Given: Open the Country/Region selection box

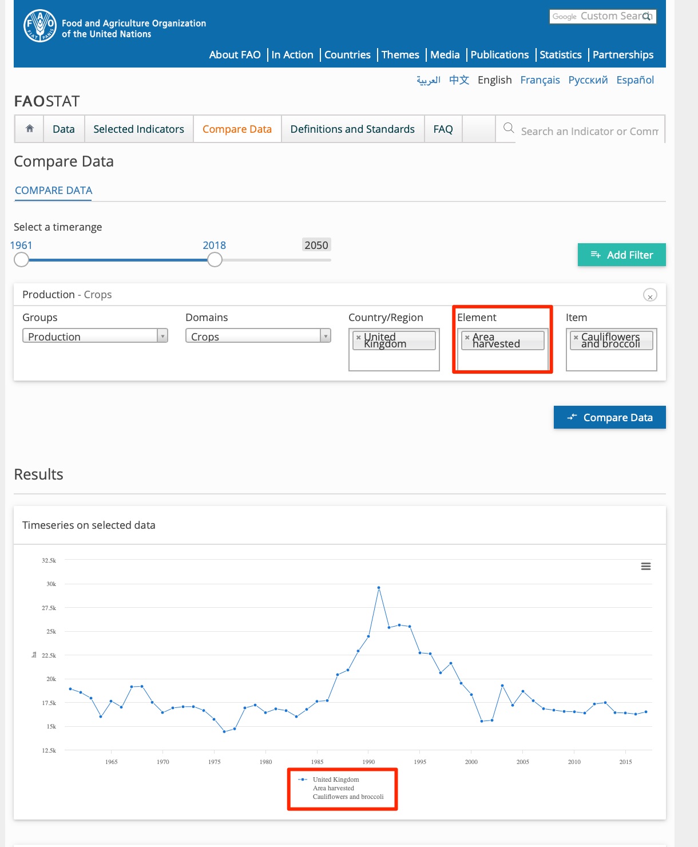Looking at the screenshot, I should [394, 350].
